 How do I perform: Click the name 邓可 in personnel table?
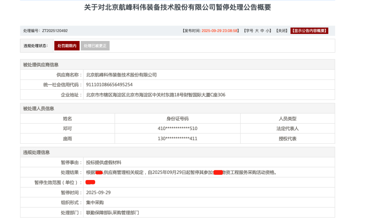tap(67, 128)
